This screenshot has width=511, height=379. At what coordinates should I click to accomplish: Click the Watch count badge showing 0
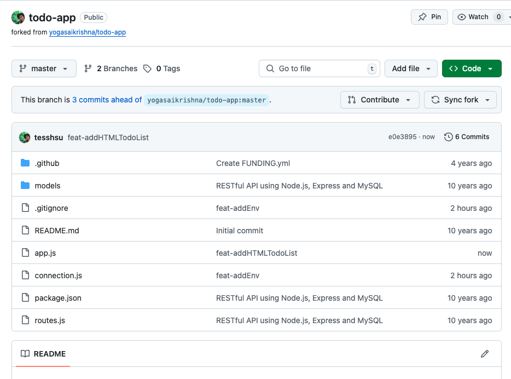coord(498,17)
